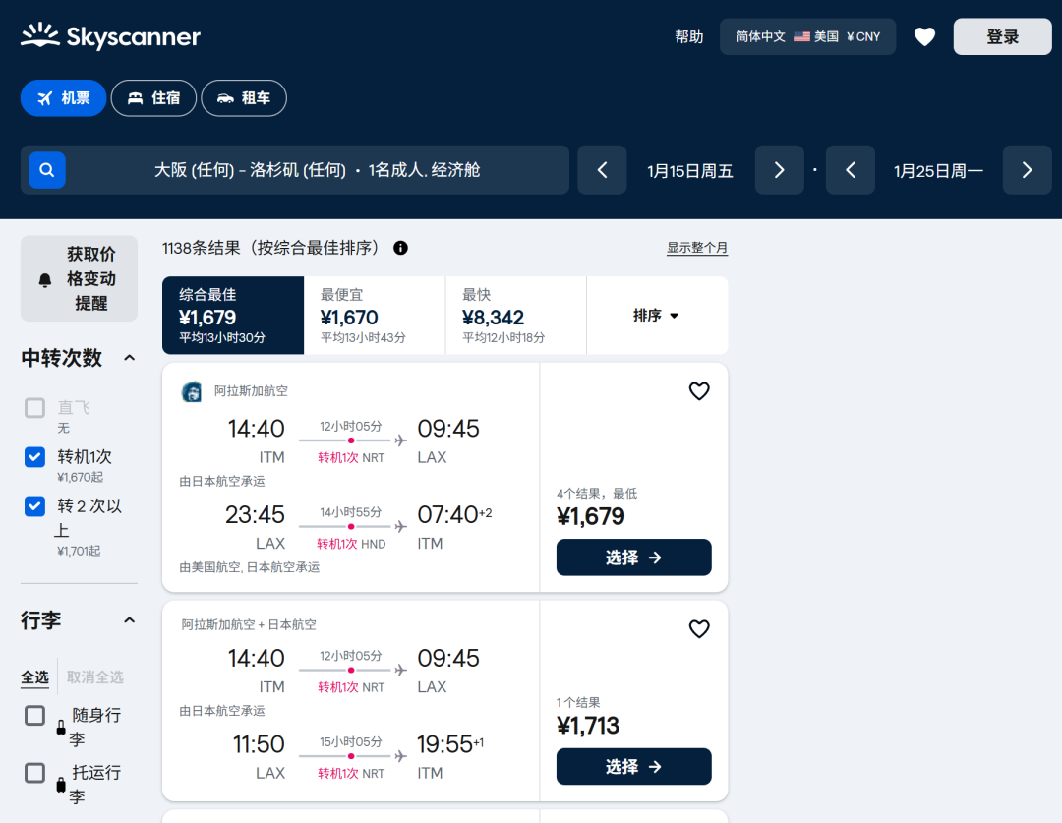Click the 显示整个月 link
Image resolution: width=1062 pixels, height=823 pixels.
(697, 248)
